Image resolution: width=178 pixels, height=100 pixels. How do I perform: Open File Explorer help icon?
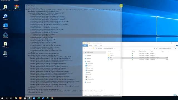[x=177, y=46]
